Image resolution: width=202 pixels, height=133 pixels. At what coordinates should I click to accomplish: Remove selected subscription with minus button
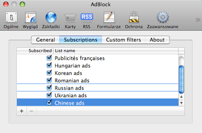31,111
